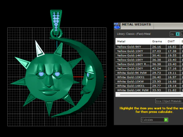Select the White Gold:10KW row

pyautogui.click(x=149, y=81)
